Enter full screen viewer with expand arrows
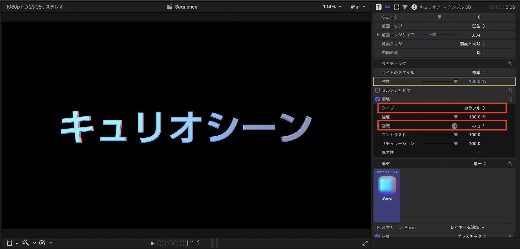 [365, 243]
